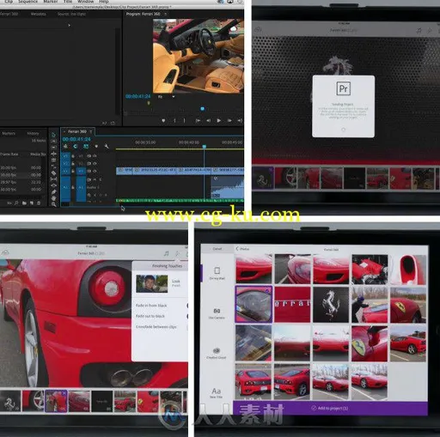Tap Add to project (1) bar
The width and height of the screenshot is (440, 437).
tap(330, 408)
